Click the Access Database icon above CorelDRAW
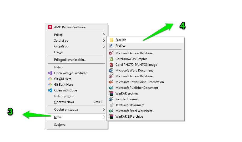The image size is (242, 142). click(x=111, y=53)
